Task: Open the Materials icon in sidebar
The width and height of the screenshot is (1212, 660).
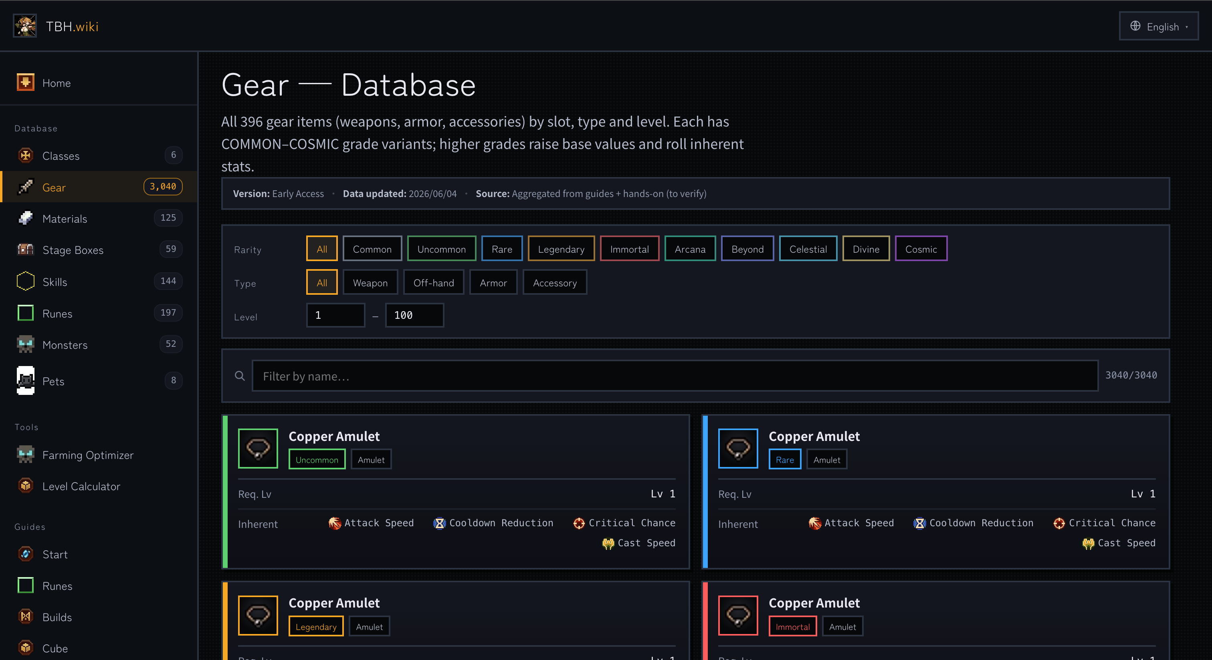Action: 25,218
